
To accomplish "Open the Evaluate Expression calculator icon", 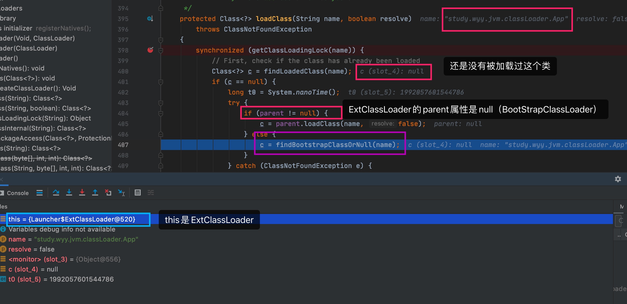I will [x=138, y=192].
